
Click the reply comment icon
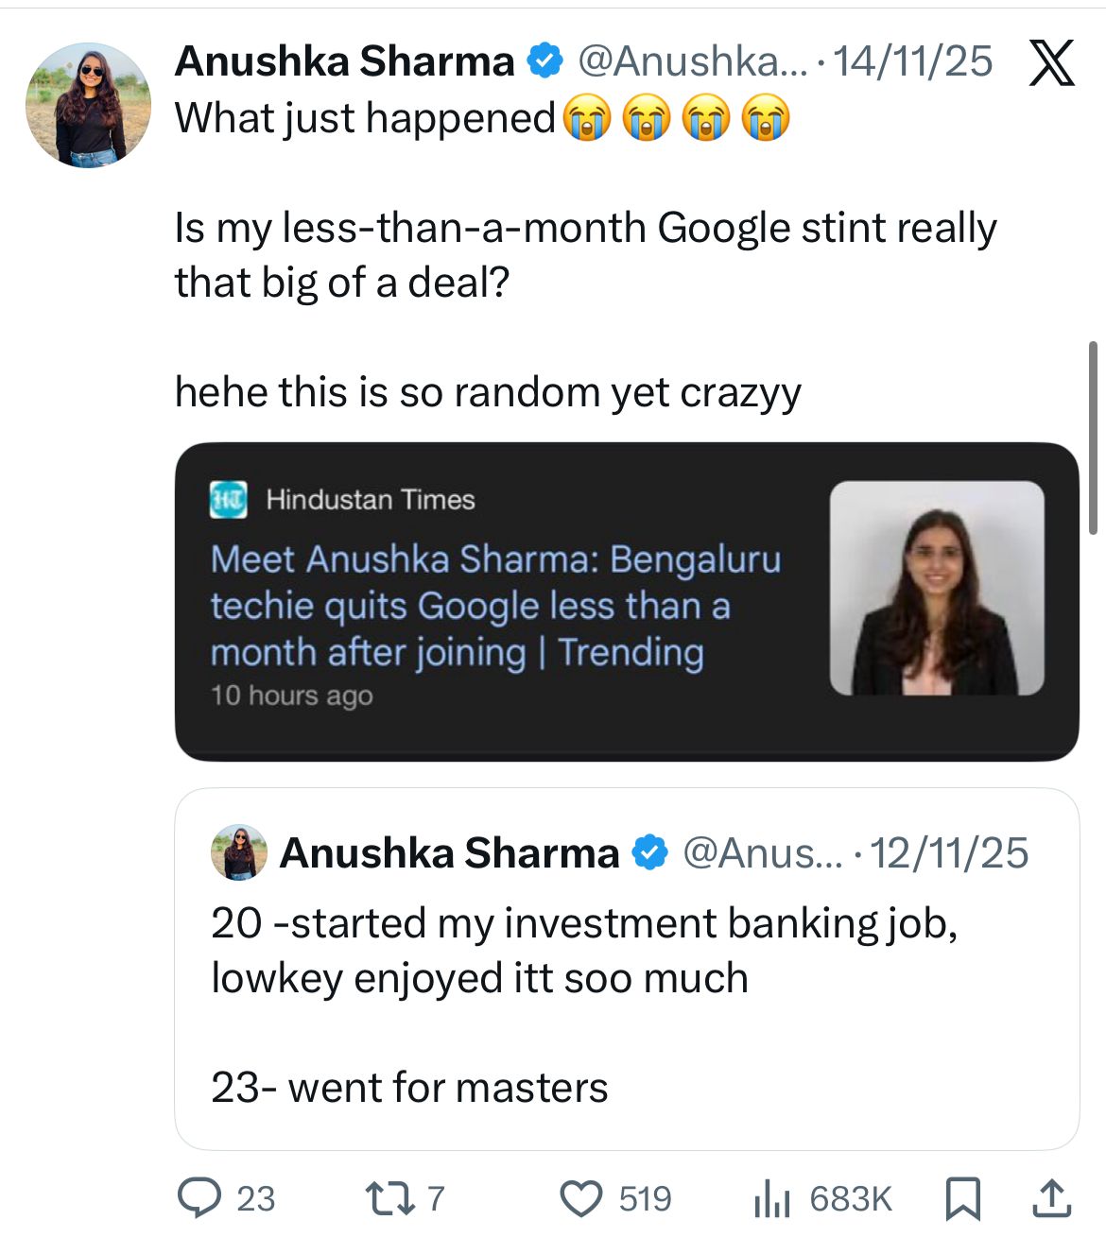click(x=199, y=1198)
